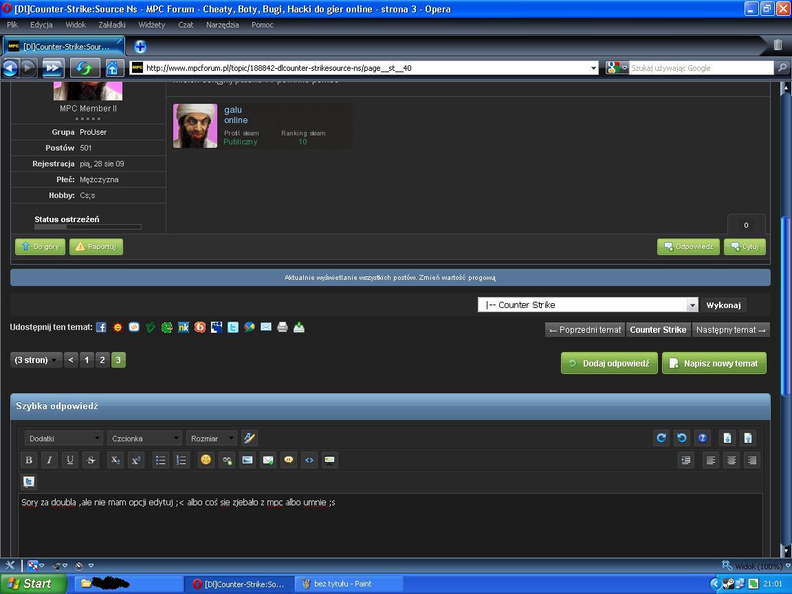Open the editor help icon

[x=703, y=438]
